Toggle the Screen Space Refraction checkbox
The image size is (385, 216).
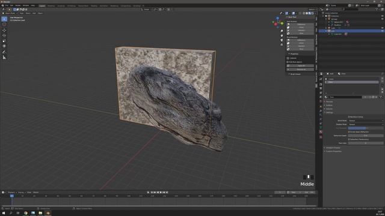tap(349, 132)
